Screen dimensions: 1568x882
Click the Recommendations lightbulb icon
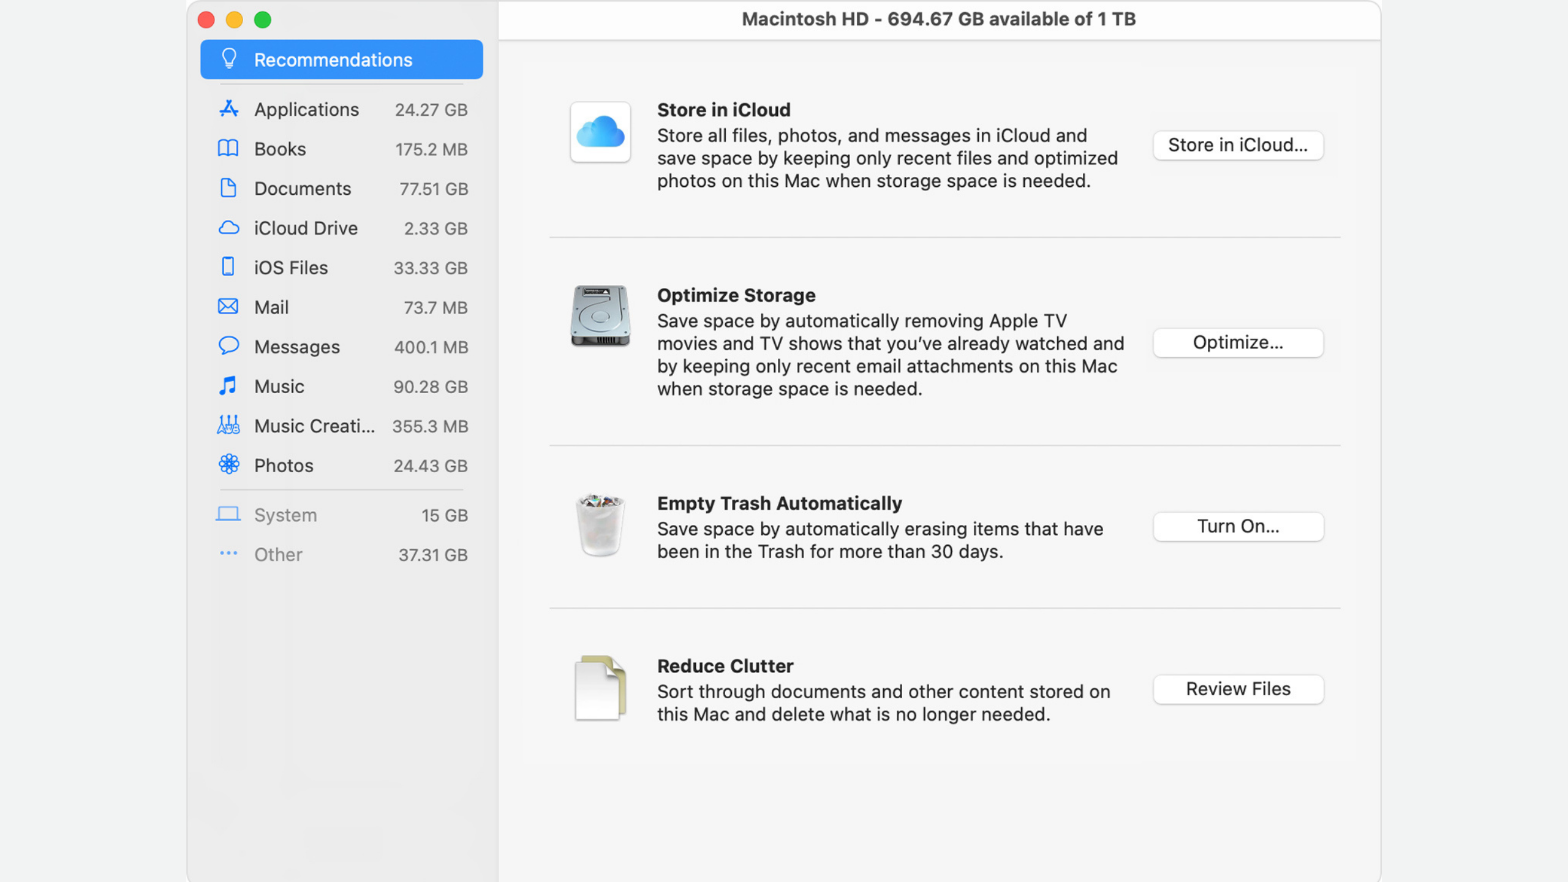[x=229, y=59]
